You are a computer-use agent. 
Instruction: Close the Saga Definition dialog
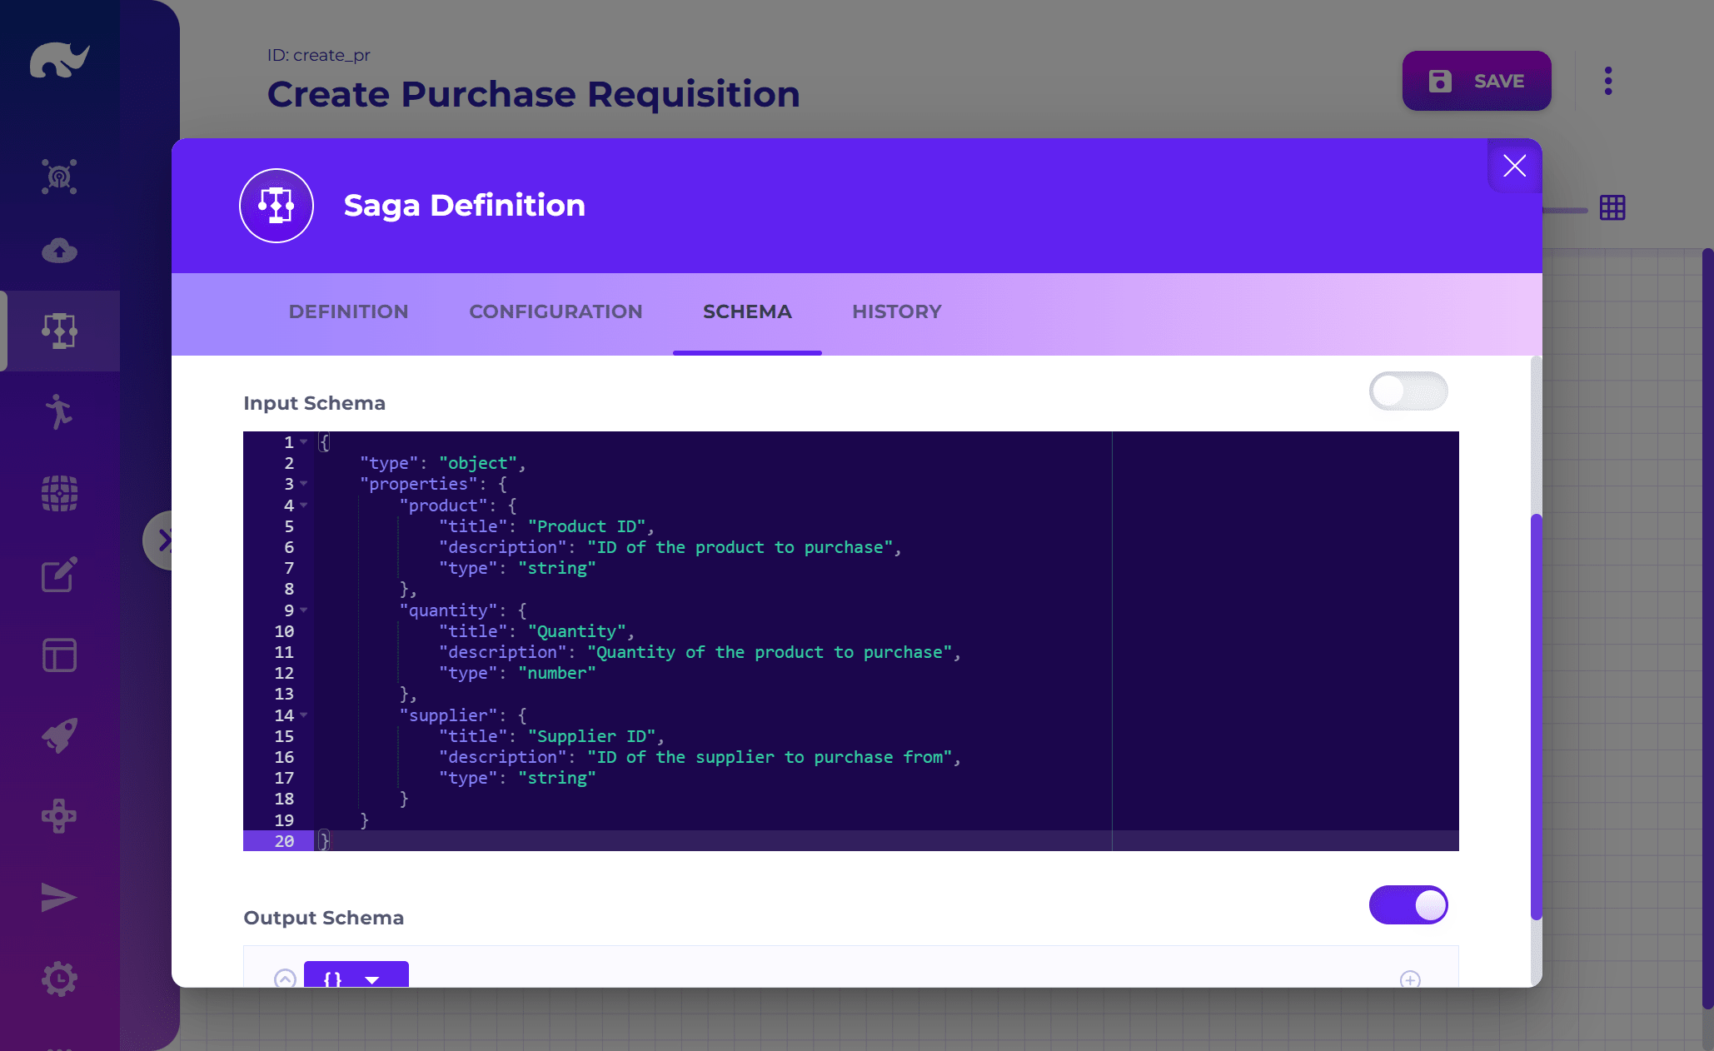point(1514,166)
